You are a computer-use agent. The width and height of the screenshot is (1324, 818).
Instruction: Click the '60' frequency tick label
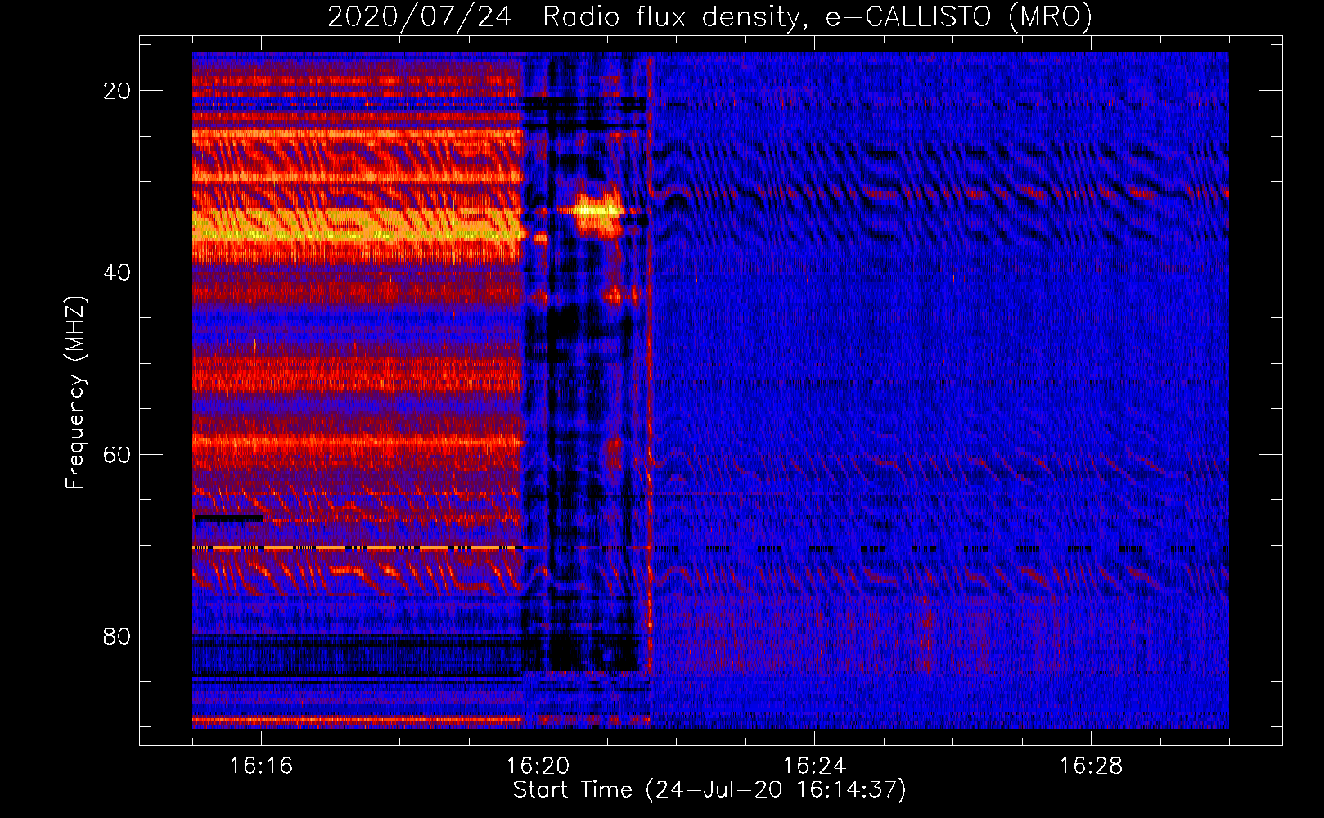click(117, 454)
